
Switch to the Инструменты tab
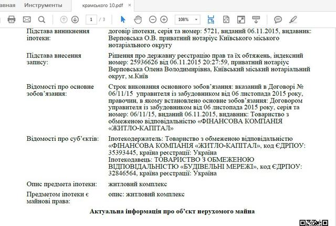tap(43, 5)
